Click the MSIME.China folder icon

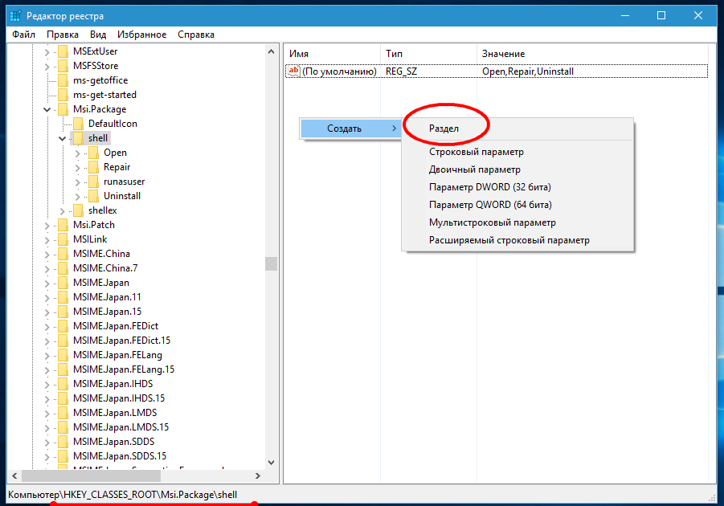(x=63, y=254)
